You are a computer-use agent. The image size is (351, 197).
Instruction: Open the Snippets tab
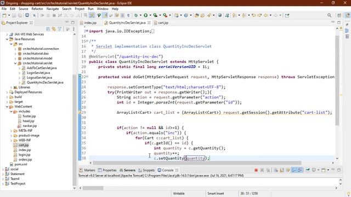pyautogui.click(x=146, y=170)
